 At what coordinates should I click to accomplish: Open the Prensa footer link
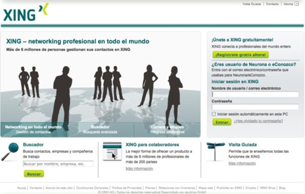[x=150, y=188]
